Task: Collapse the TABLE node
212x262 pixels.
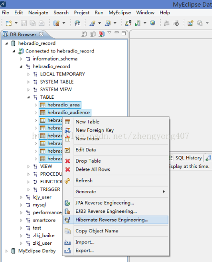Action: pos(29,97)
